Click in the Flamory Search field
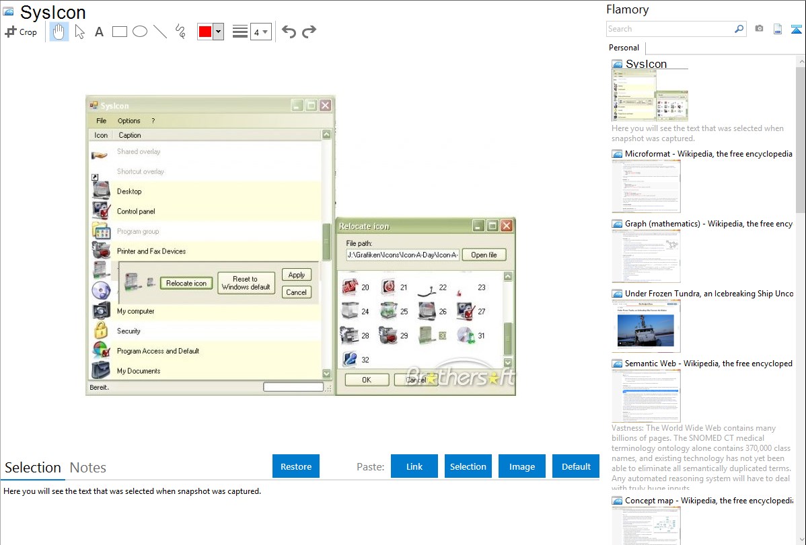Screen dimensions: 806x545 [670, 29]
